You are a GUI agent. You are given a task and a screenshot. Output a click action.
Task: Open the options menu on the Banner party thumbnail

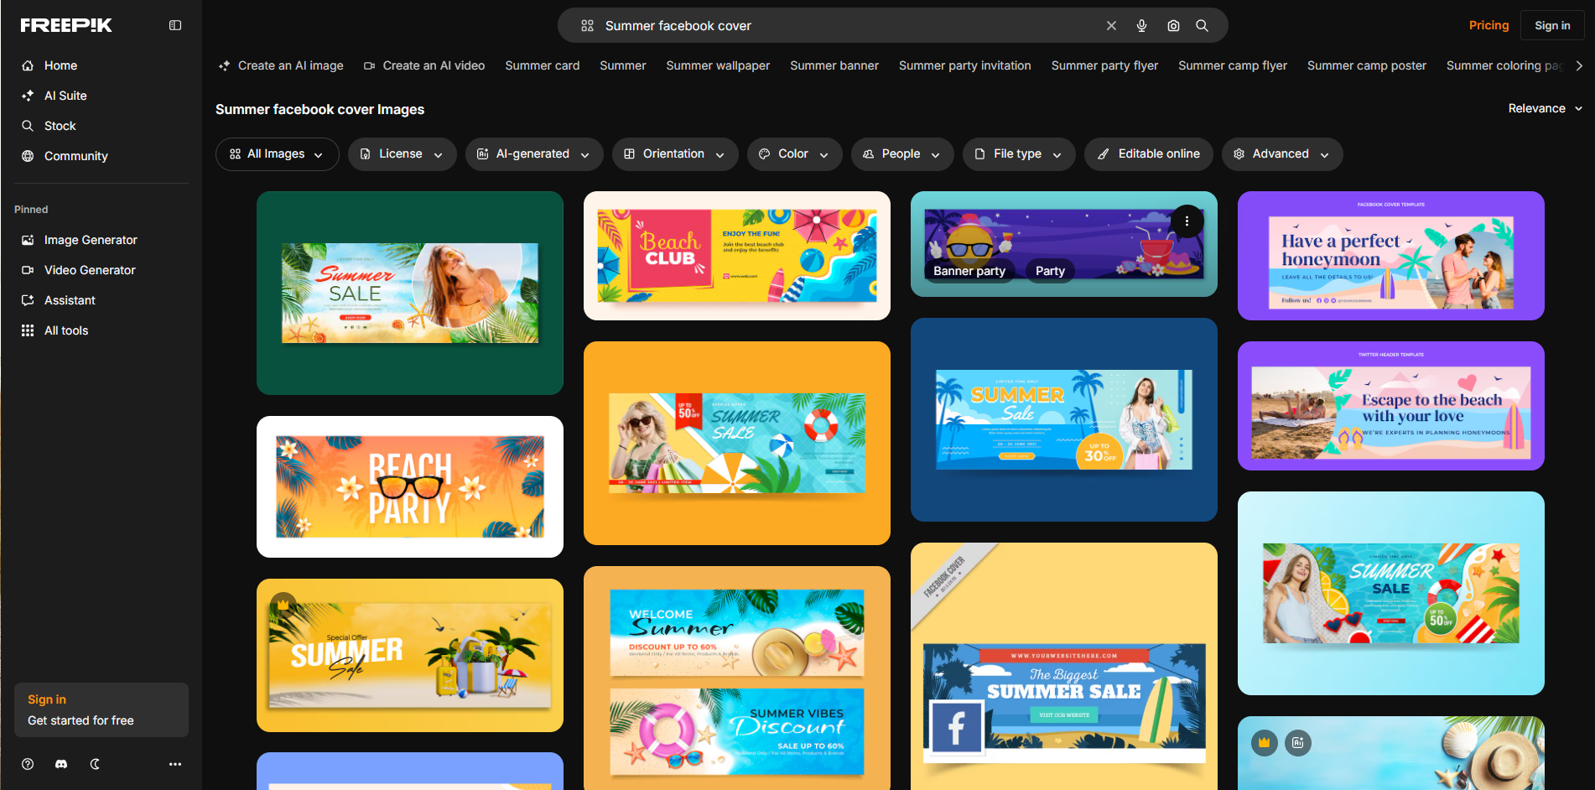1187,221
